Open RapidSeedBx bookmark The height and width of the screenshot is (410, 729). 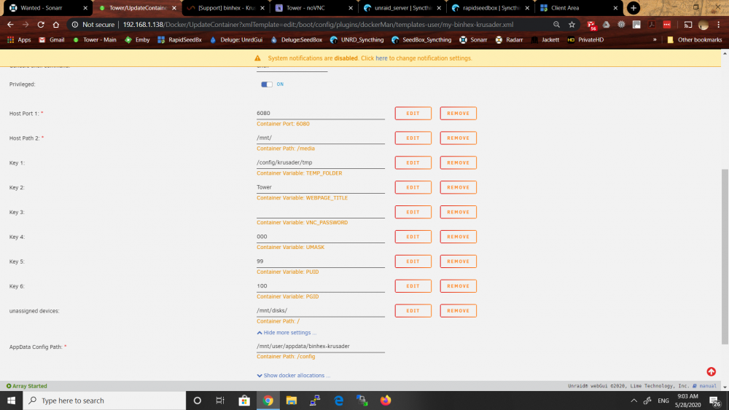[x=180, y=40]
